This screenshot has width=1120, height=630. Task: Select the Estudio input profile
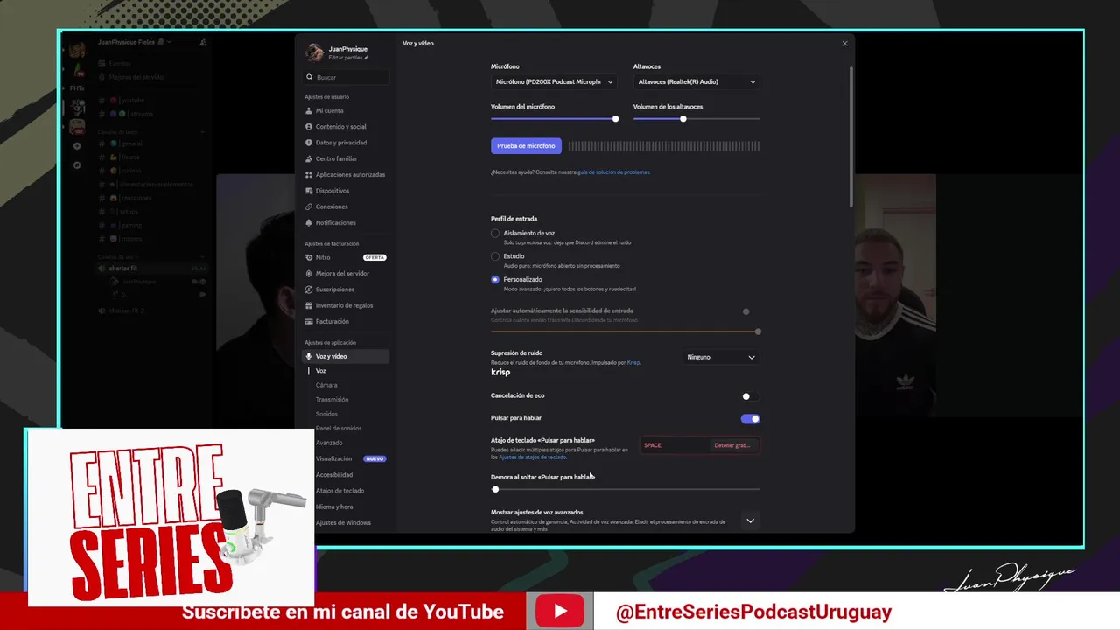click(495, 256)
